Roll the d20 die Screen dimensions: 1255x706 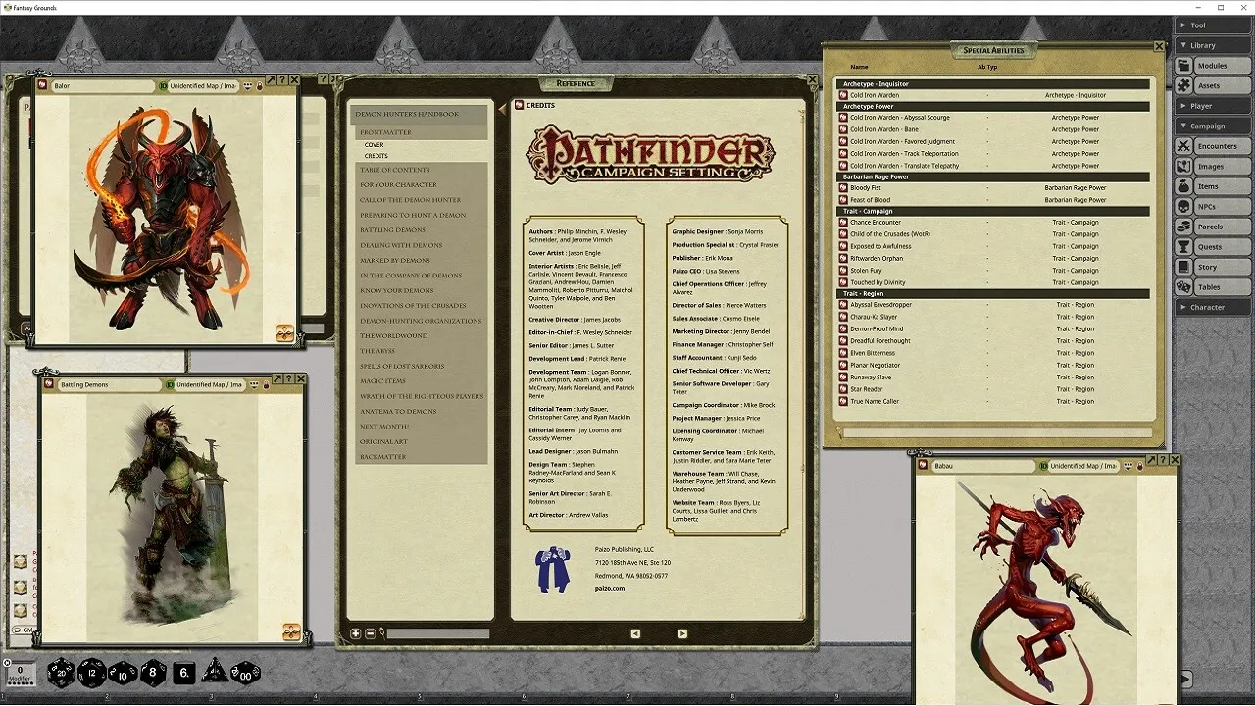[61, 672]
